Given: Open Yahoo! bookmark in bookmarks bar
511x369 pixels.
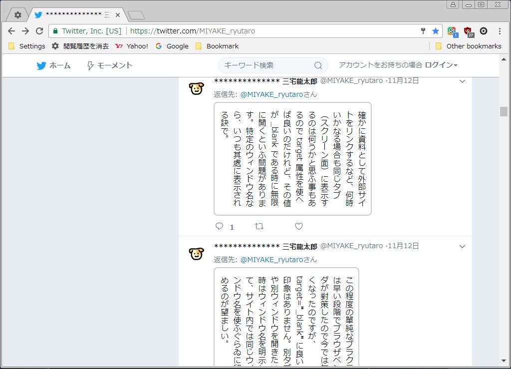Looking at the screenshot, I should point(132,46).
